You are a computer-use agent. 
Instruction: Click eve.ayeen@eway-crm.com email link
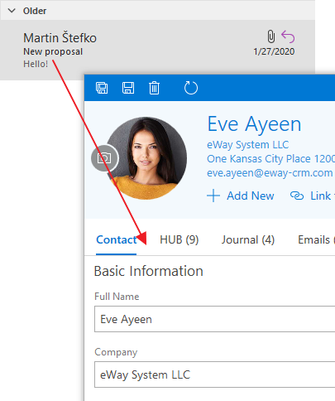click(270, 173)
